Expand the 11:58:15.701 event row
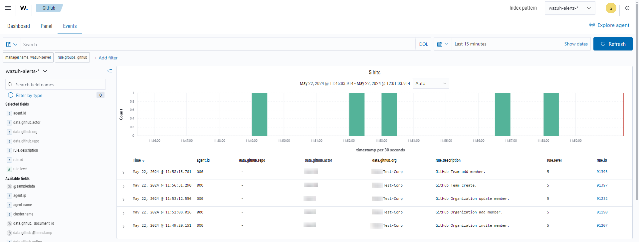 123,173
